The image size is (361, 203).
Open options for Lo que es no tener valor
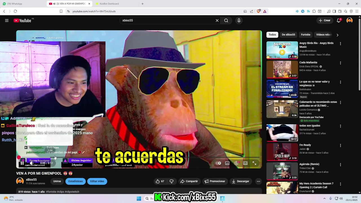340,82
